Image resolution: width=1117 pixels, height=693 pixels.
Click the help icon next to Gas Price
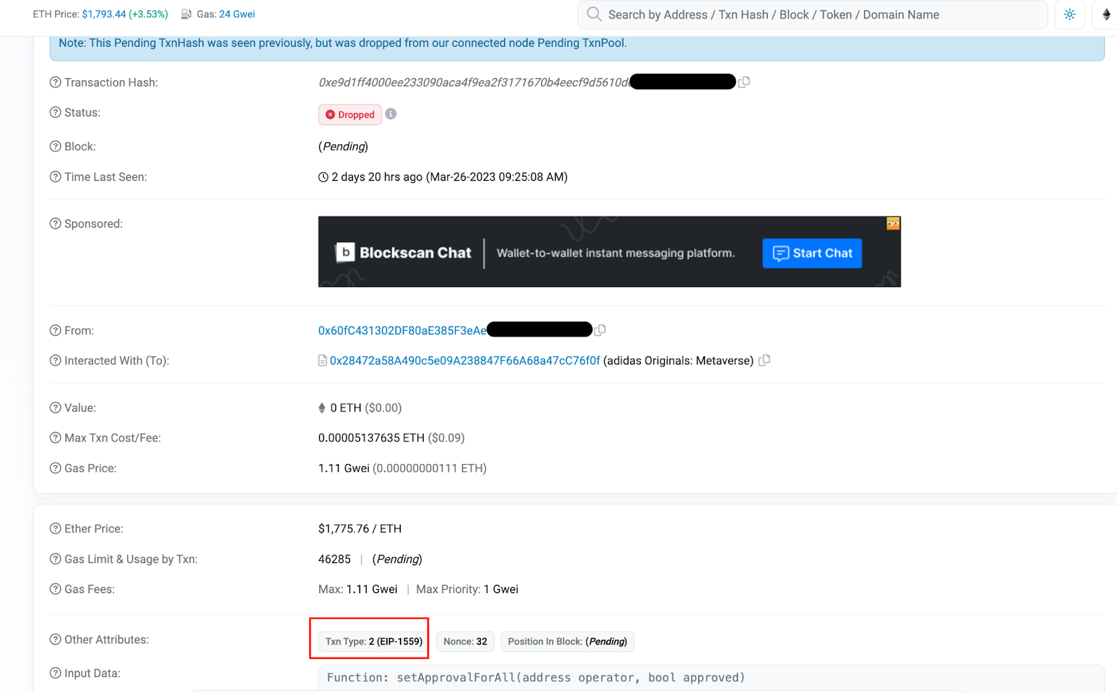pyautogui.click(x=55, y=468)
